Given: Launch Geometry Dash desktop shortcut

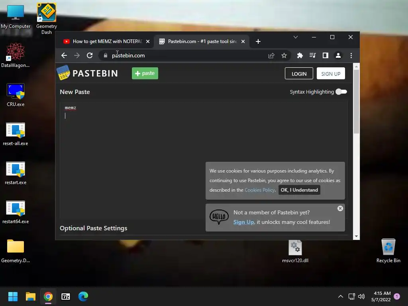Looking at the screenshot, I should (x=47, y=19).
